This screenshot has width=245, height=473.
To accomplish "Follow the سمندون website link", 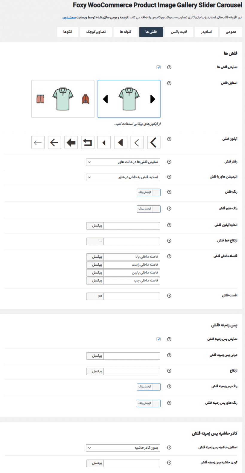I will tap(69, 17).
